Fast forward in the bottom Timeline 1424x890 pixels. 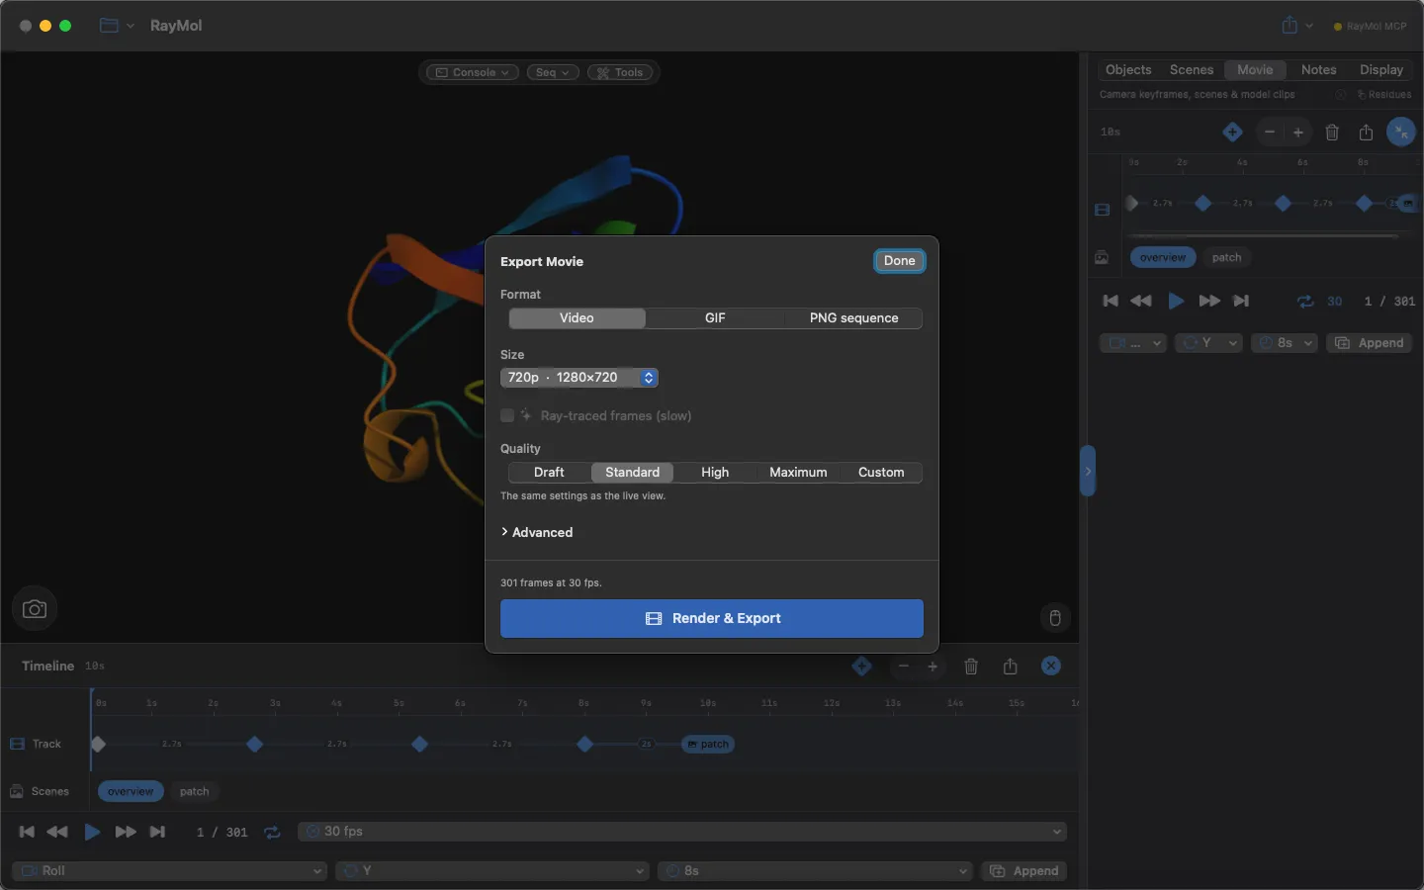pos(125,832)
